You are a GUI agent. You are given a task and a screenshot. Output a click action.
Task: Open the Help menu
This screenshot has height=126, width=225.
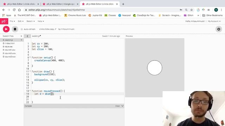point(41,21)
